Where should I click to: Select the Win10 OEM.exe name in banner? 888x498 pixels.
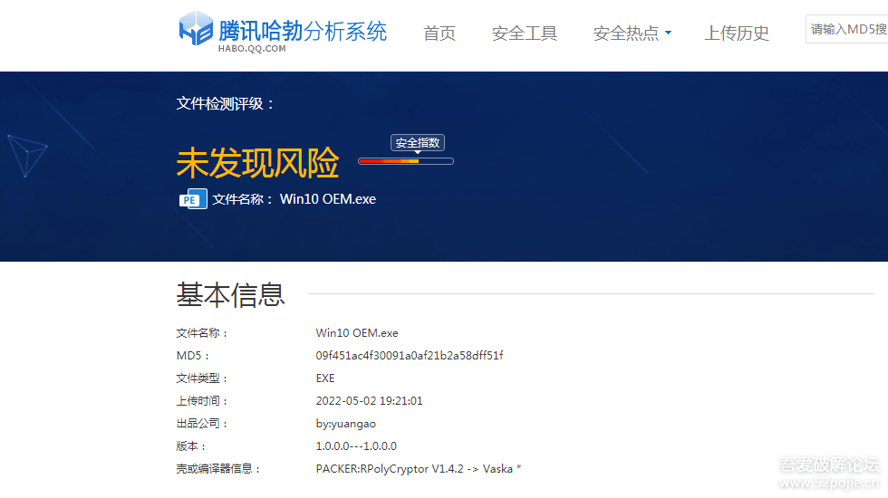click(328, 199)
